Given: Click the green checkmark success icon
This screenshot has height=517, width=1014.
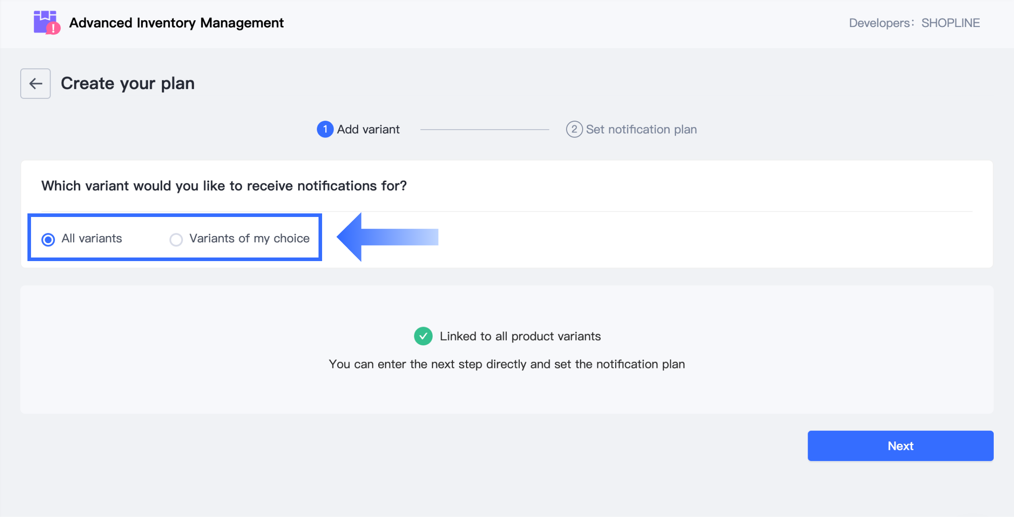Looking at the screenshot, I should (423, 336).
